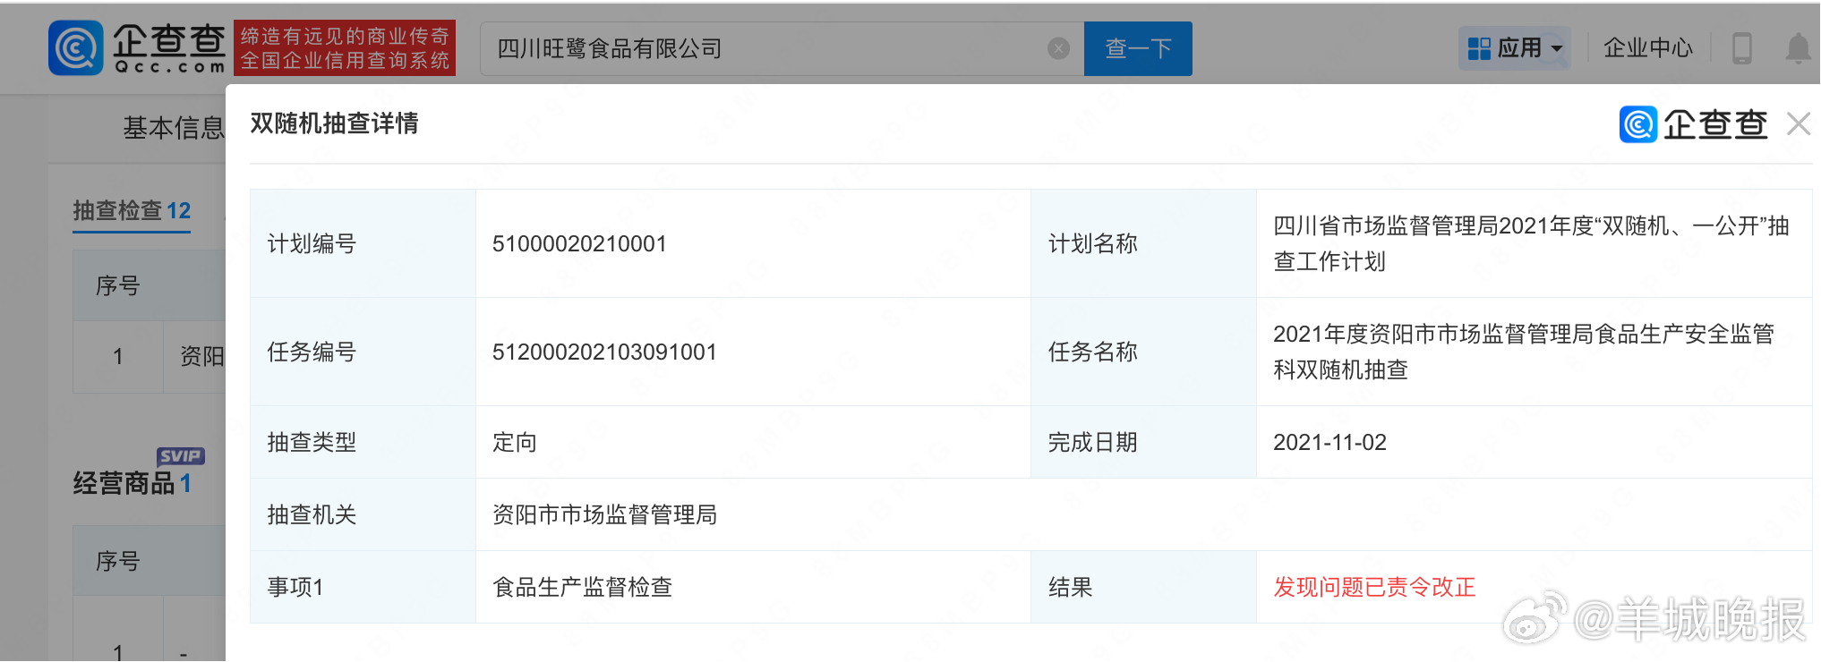This screenshot has width=1821, height=662.
Task: Click the SVIP badge above 经营商品
Action: pyautogui.click(x=181, y=456)
